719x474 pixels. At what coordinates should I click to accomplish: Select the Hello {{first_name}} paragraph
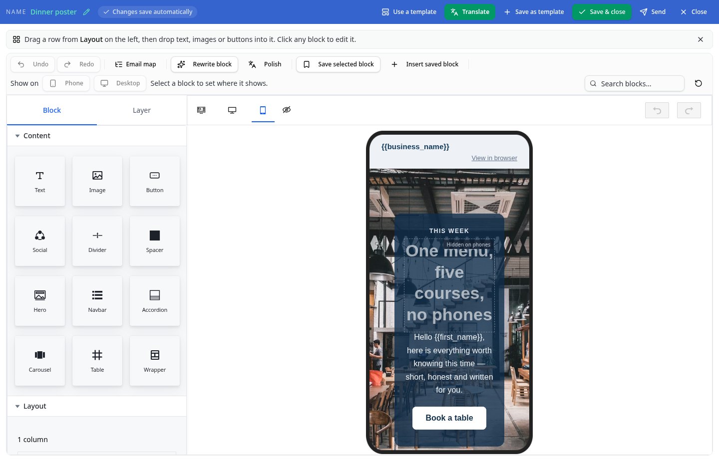449,364
